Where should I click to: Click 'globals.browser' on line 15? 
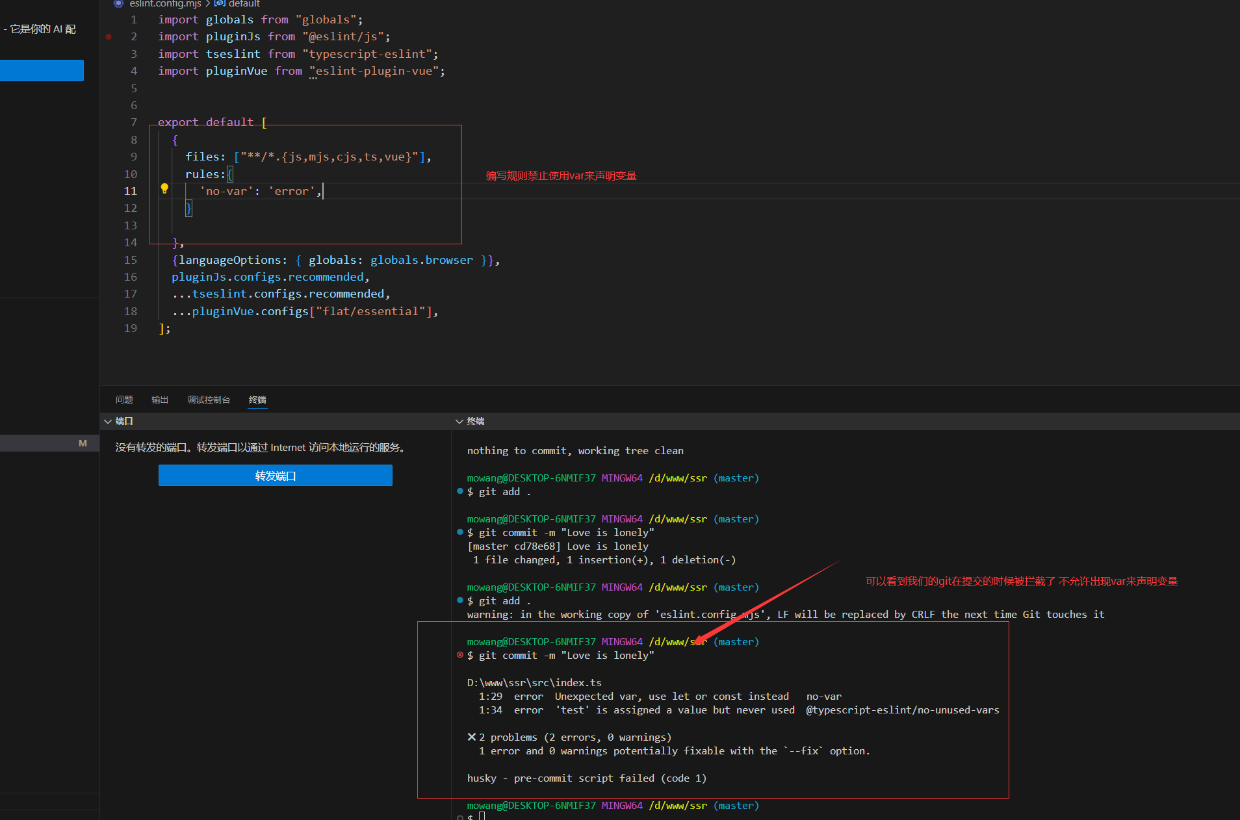[422, 260]
